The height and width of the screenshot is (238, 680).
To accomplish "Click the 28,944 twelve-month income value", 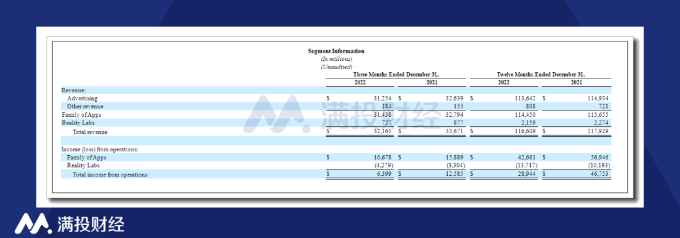I will pyautogui.click(x=528, y=175).
